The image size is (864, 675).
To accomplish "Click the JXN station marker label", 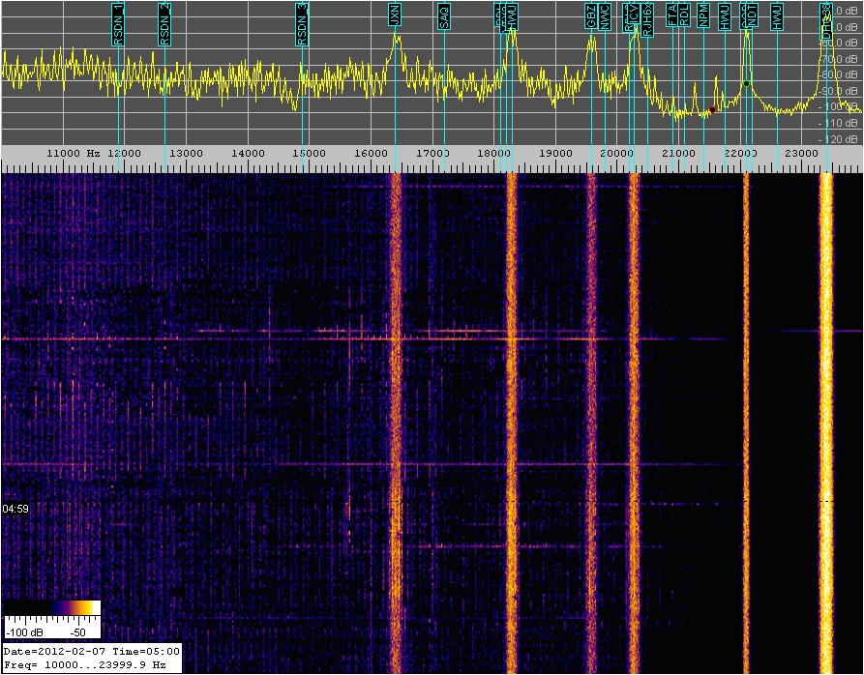I will pyautogui.click(x=394, y=15).
